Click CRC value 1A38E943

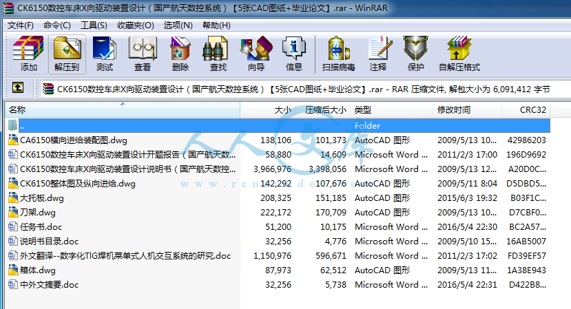coord(526,270)
